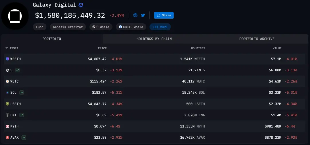Click the LSETH token icon
Viewport: 310px width, 145px height.
click(x=7, y=104)
